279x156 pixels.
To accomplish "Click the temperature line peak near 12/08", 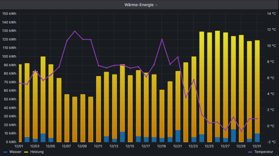I will pyautogui.click(x=75, y=31).
